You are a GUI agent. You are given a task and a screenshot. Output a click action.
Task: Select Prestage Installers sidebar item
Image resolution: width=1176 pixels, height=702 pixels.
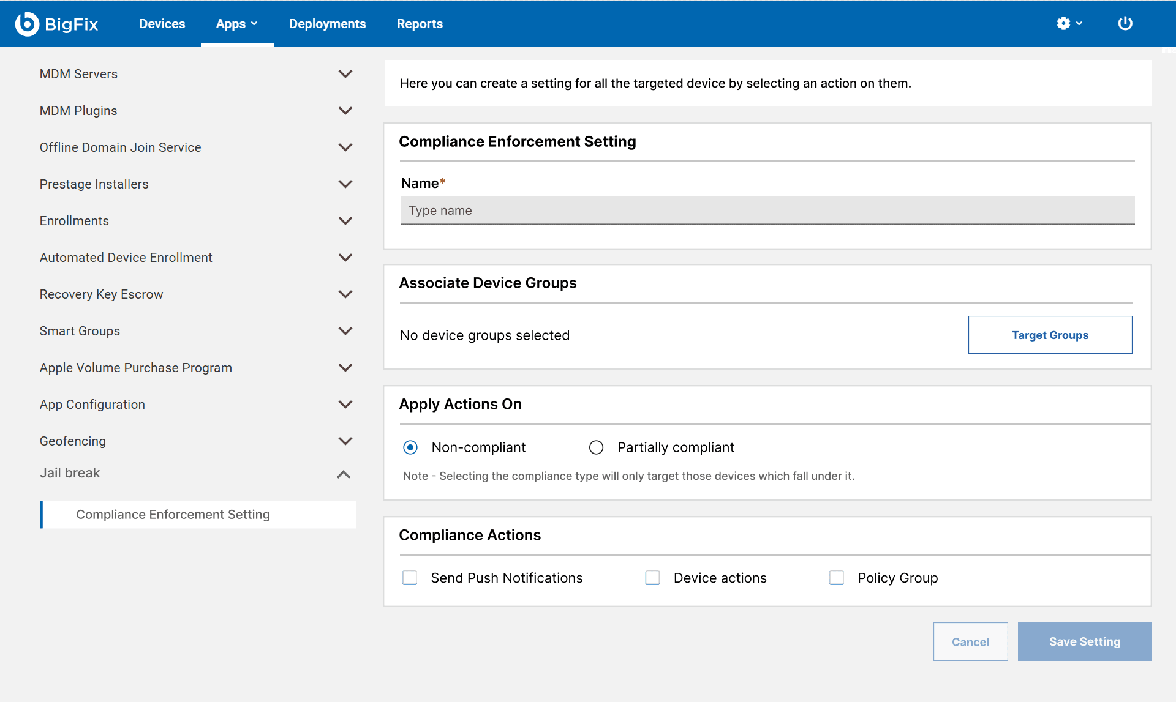click(94, 184)
